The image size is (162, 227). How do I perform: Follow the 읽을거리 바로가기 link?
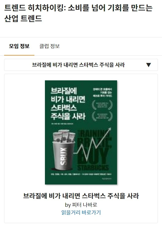point(81,212)
